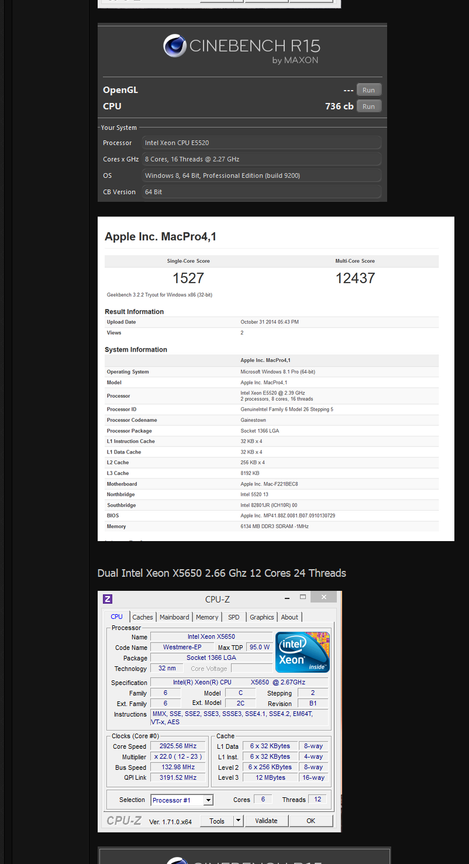Click the CPU-Z purple Z title icon

click(108, 599)
